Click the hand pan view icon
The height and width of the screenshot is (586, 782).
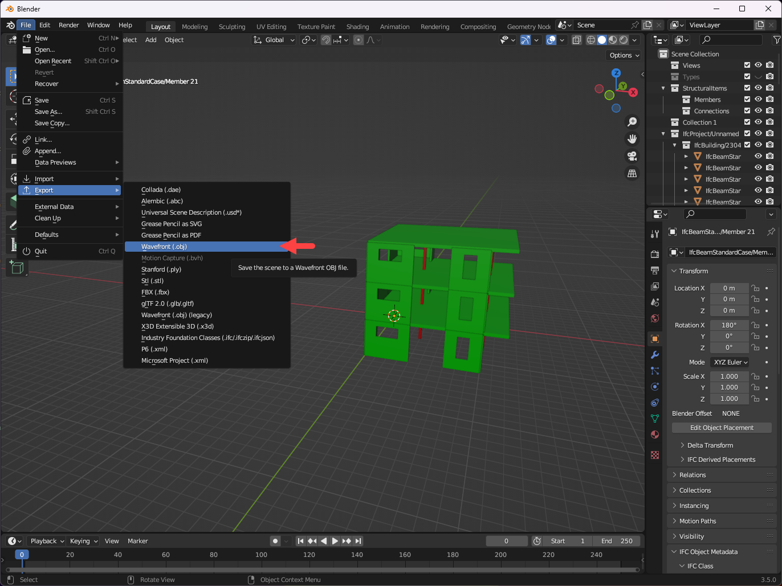coord(632,139)
